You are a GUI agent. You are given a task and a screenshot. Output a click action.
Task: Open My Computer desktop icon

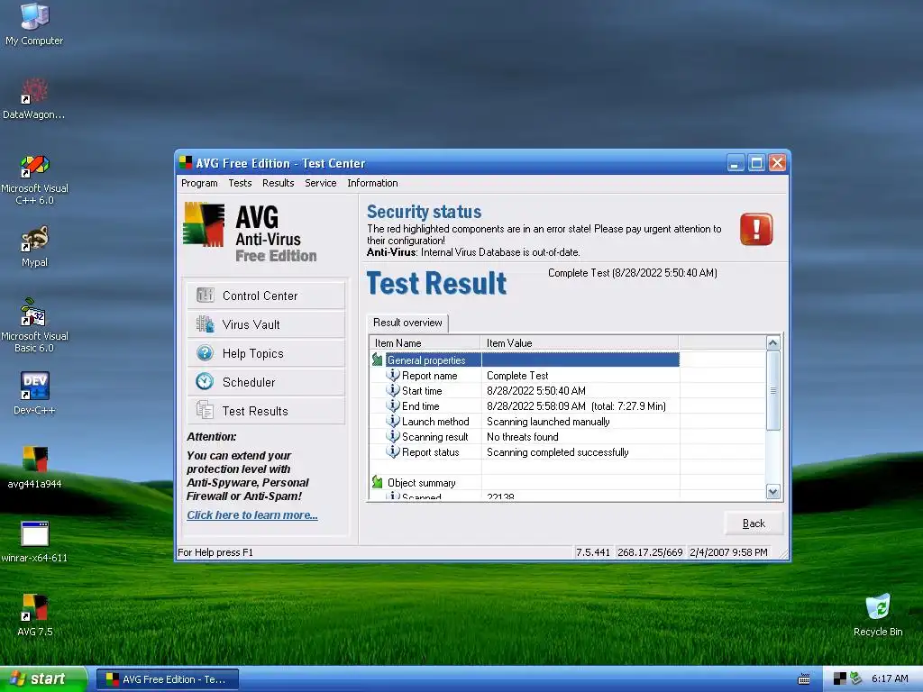pos(34,23)
